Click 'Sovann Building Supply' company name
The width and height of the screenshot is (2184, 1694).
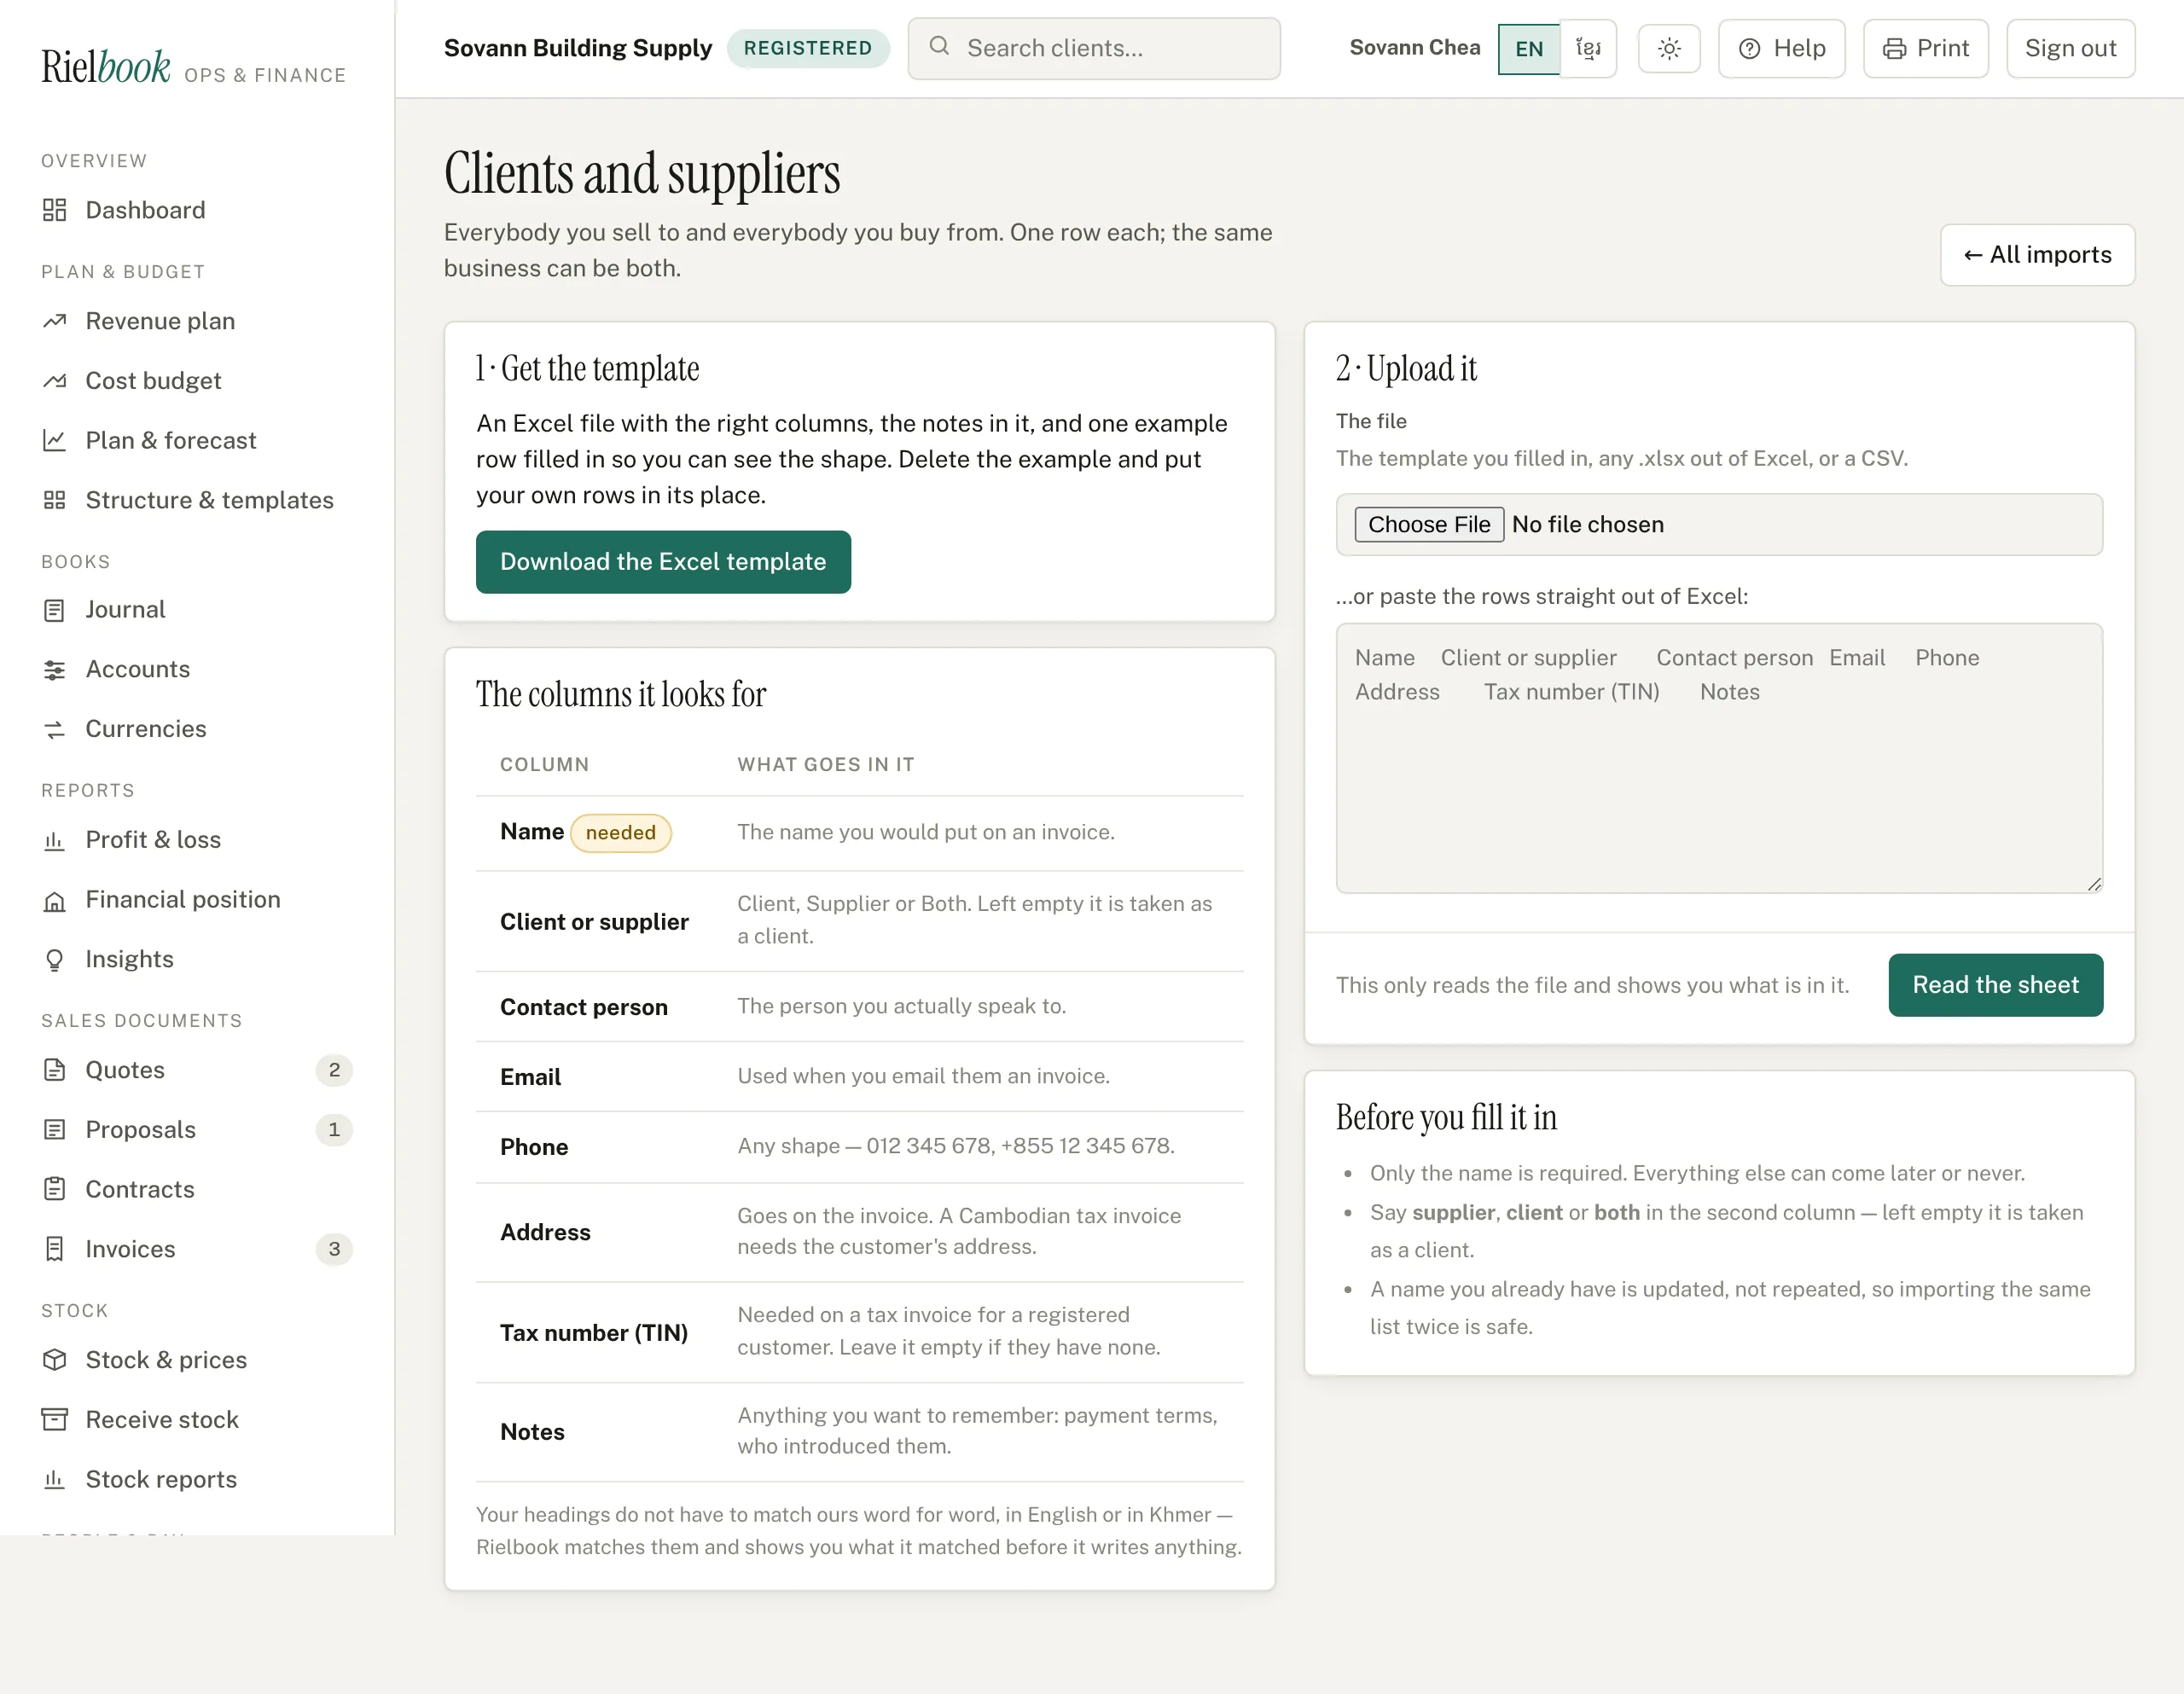coord(578,48)
